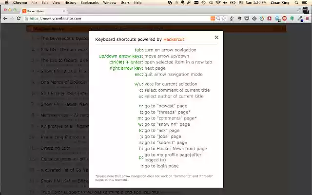Click 'go to "ask" page' line
This screenshot has width=312, height=195.
pyautogui.click(x=162, y=131)
